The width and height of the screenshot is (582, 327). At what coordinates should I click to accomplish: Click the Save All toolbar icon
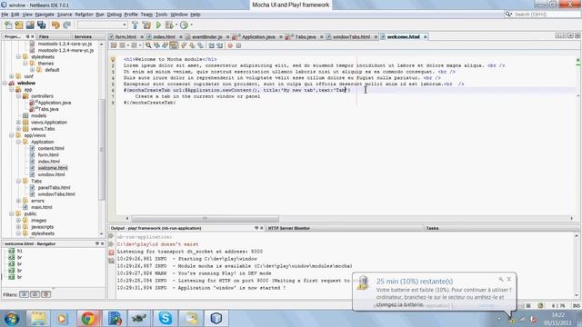pyautogui.click(x=41, y=25)
